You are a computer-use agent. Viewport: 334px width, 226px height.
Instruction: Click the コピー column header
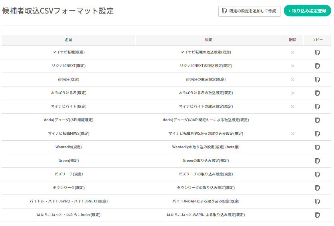coord(317,40)
